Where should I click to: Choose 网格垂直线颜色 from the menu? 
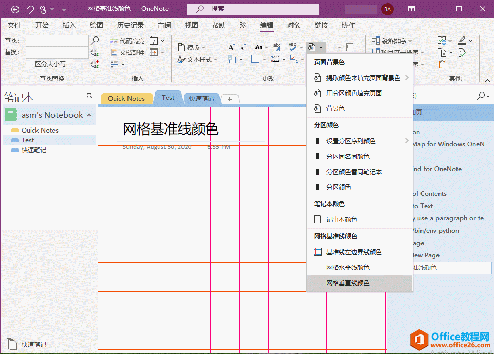click(347, 283)
